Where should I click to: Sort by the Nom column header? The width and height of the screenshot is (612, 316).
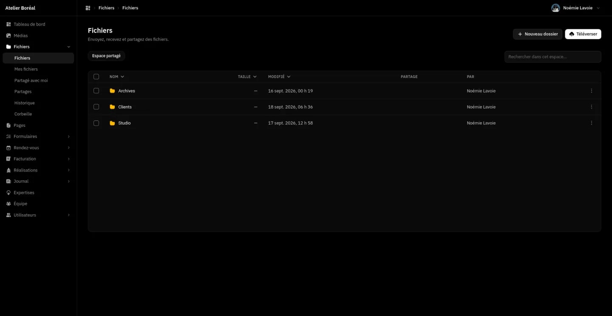pos(117,77)
